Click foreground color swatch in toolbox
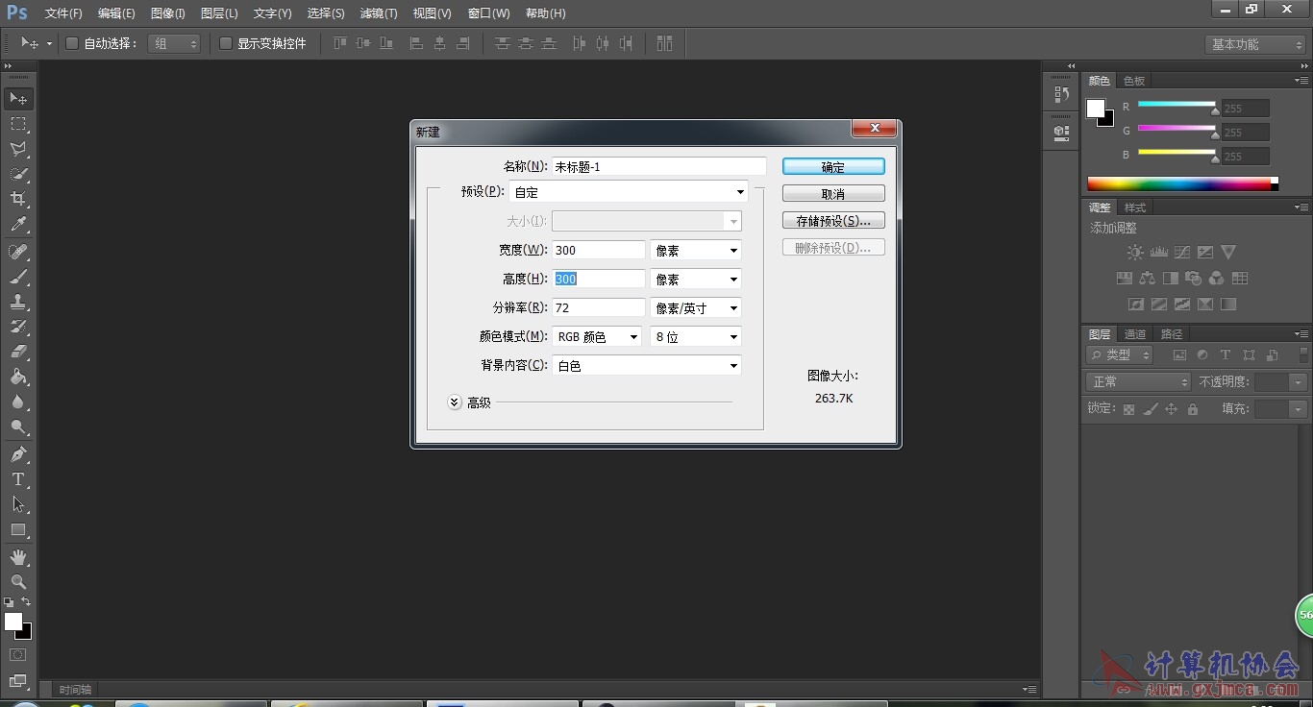 [x=12, y=622]
